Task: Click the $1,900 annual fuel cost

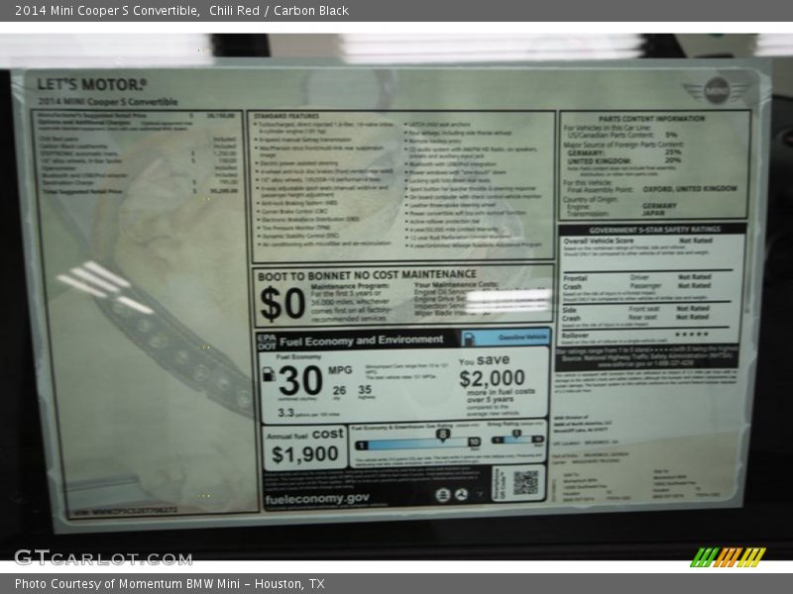Action: point(305,454)
